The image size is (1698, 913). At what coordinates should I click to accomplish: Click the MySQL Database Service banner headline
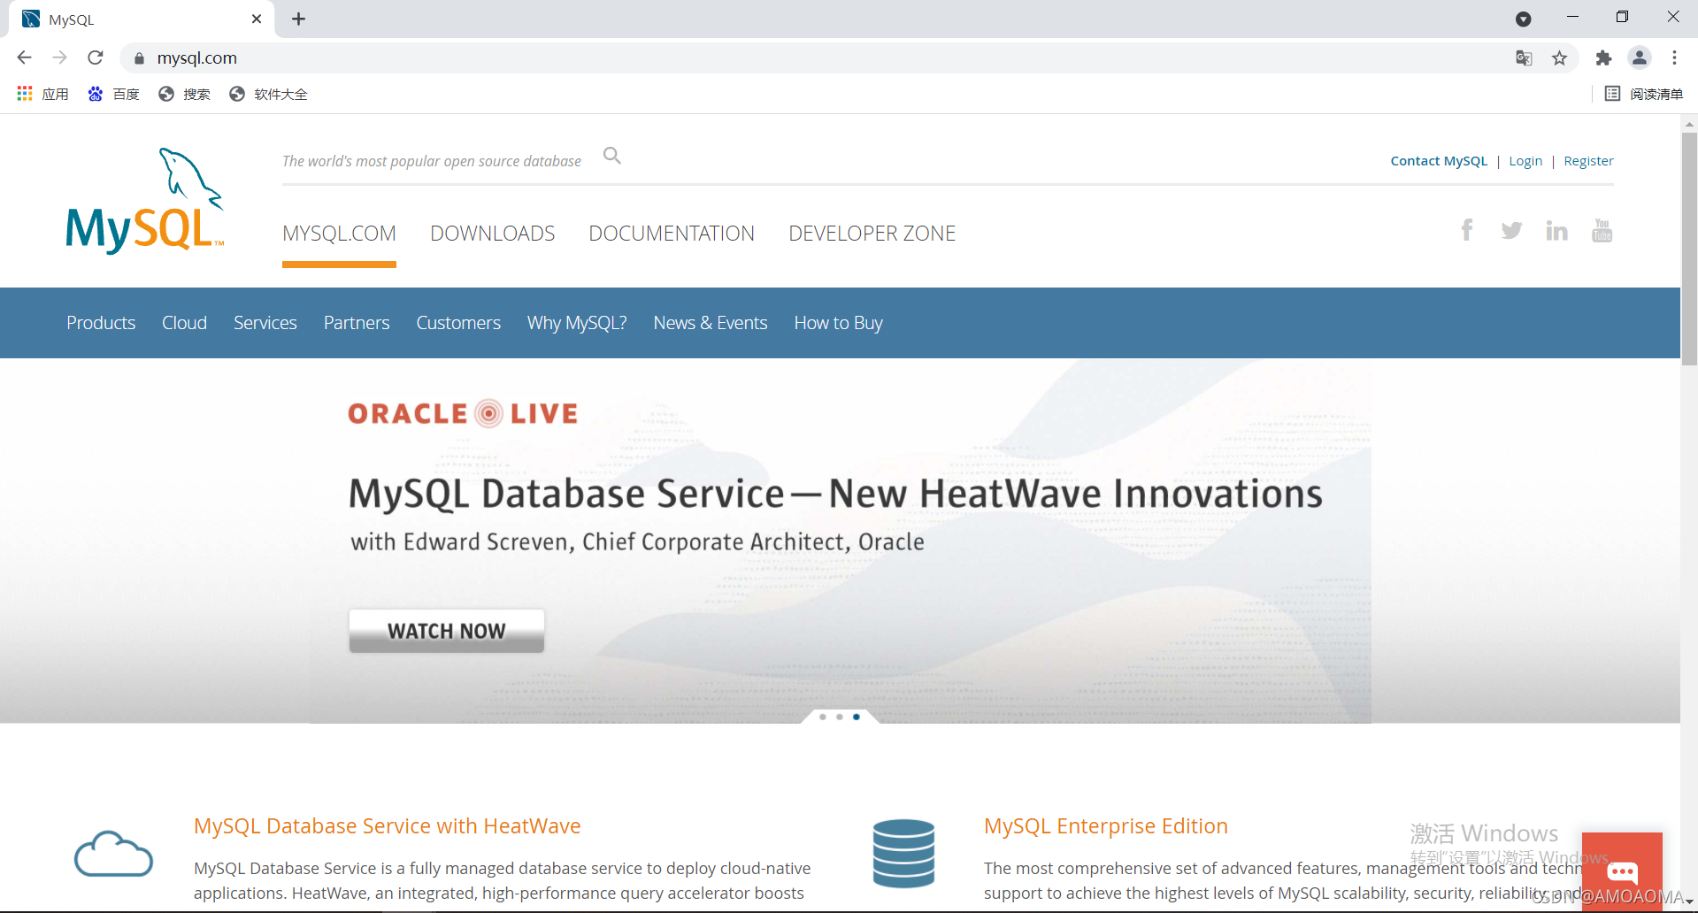tap(835, 494)
